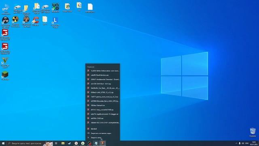This screenshot has width=259, height=146.
Task: Open the This PC desktop shortcut
Action: [x=6, y=9]
